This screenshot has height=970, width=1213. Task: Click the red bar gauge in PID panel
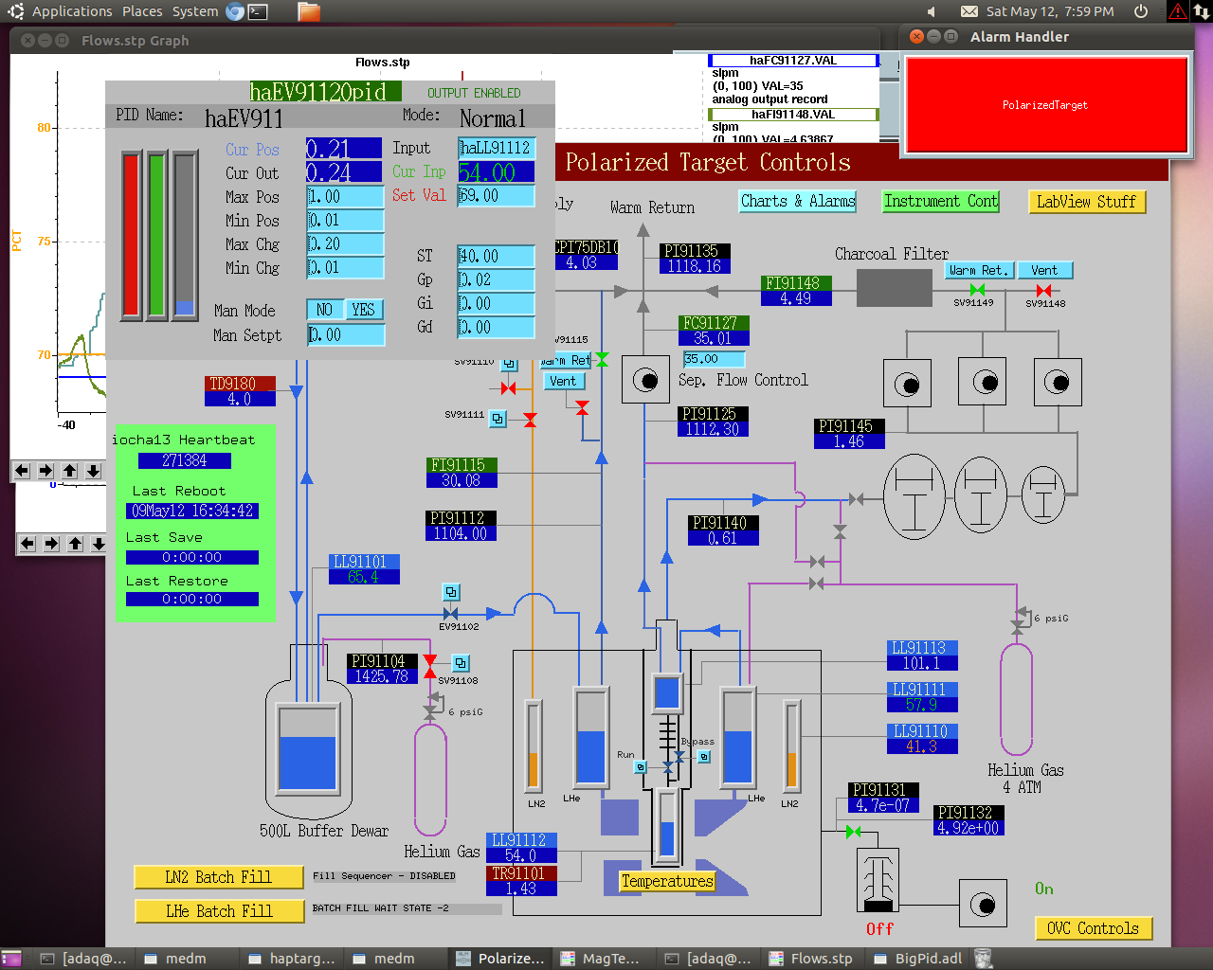click(x=132, y=235)
